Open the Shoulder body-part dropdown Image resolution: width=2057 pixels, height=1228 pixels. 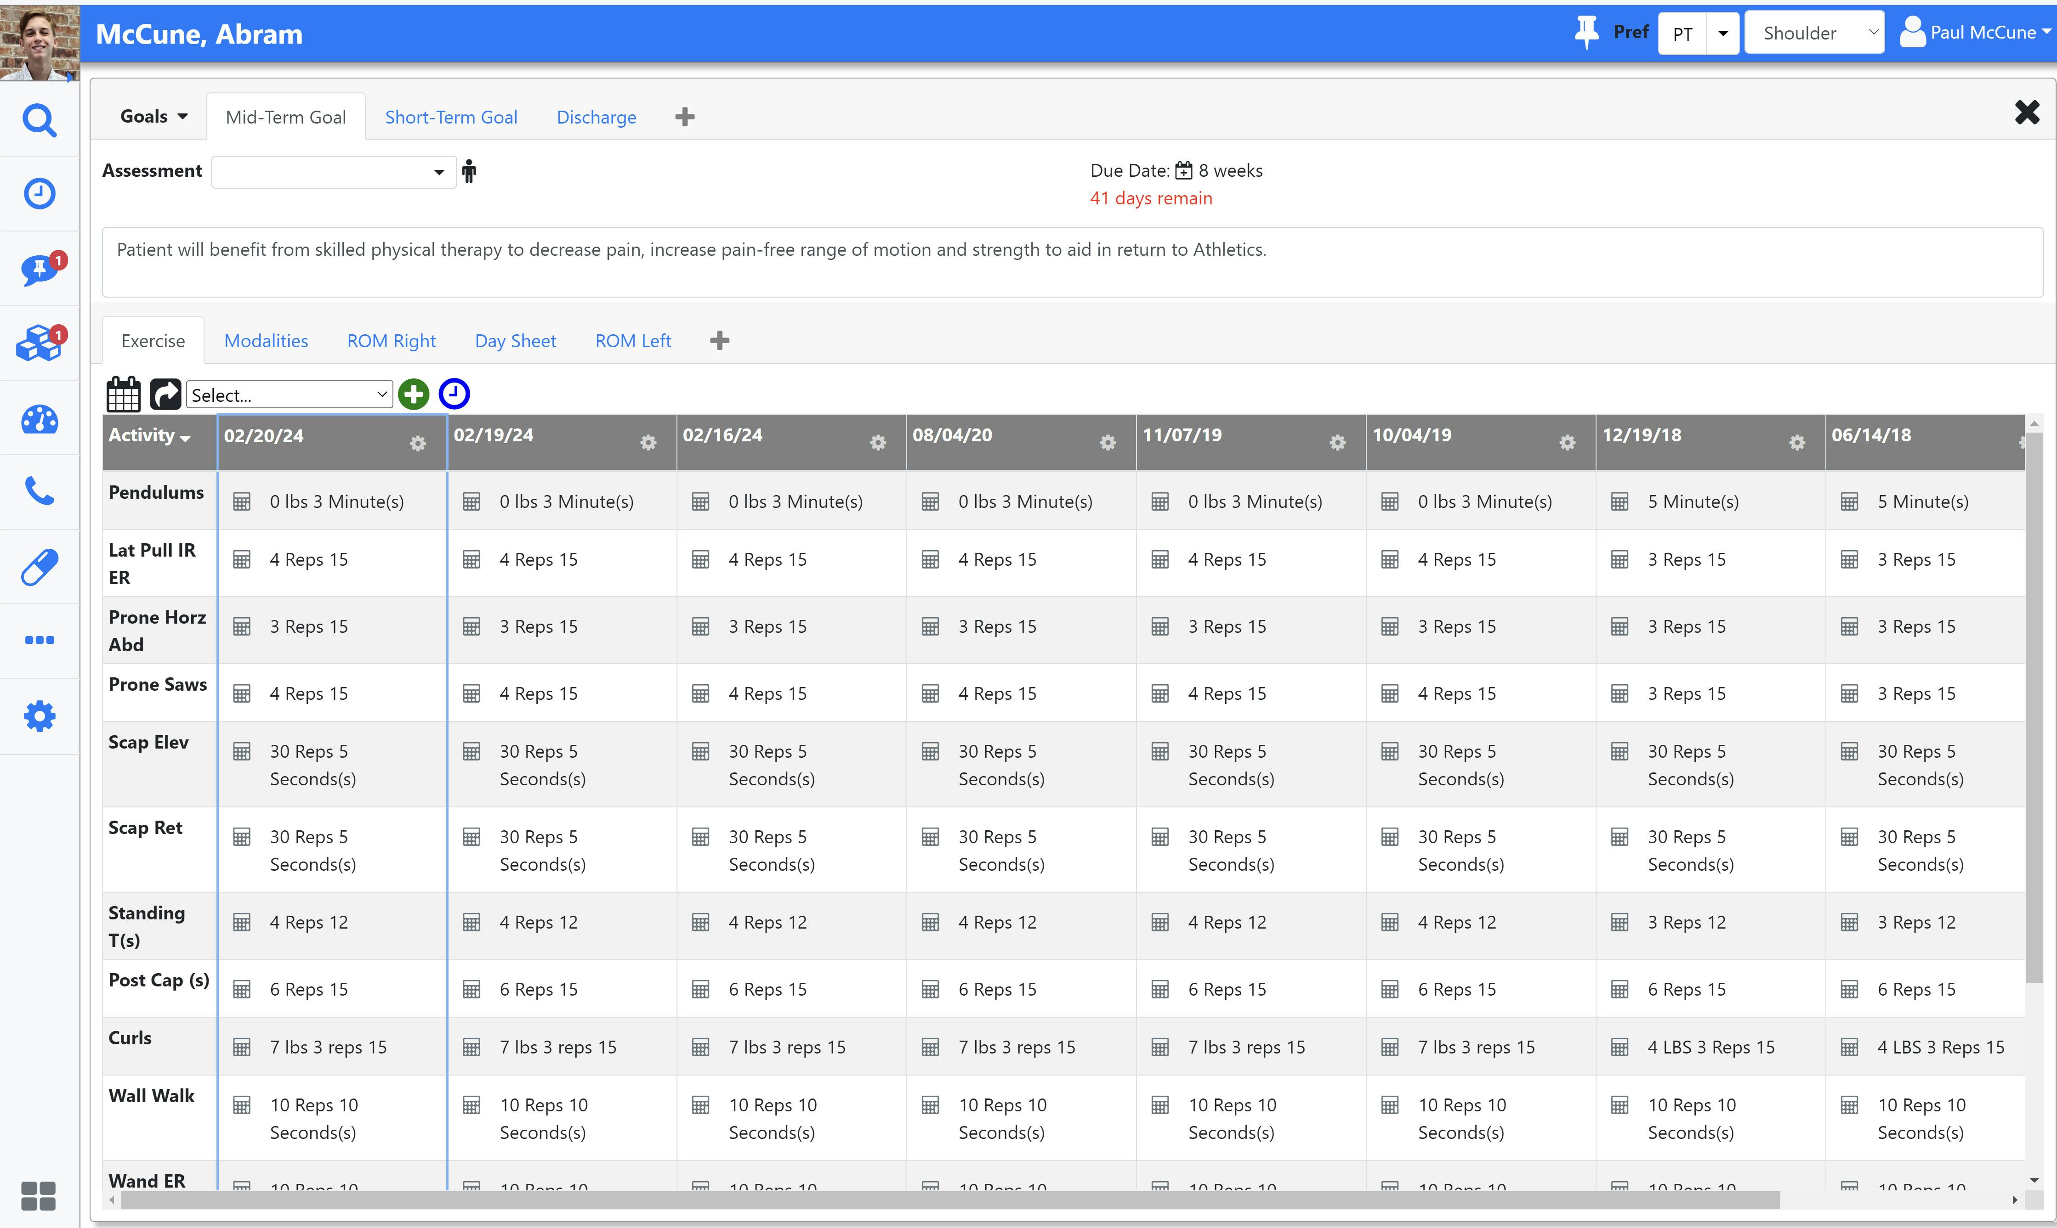(x=1813, y=33)
